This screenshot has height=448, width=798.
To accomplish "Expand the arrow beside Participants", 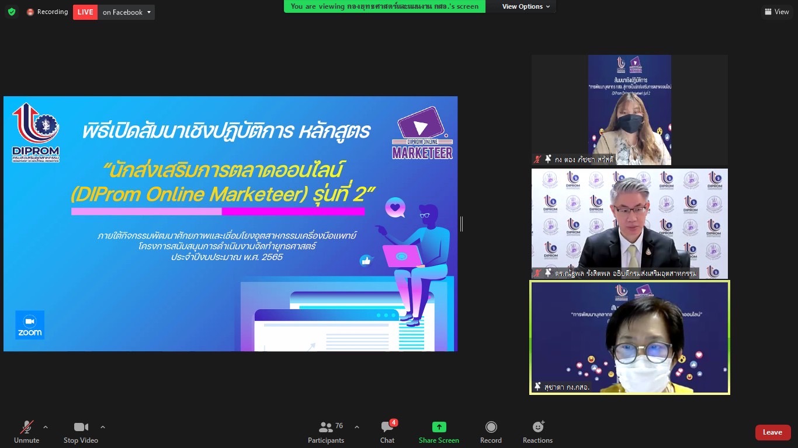I will tap(357, 427).
